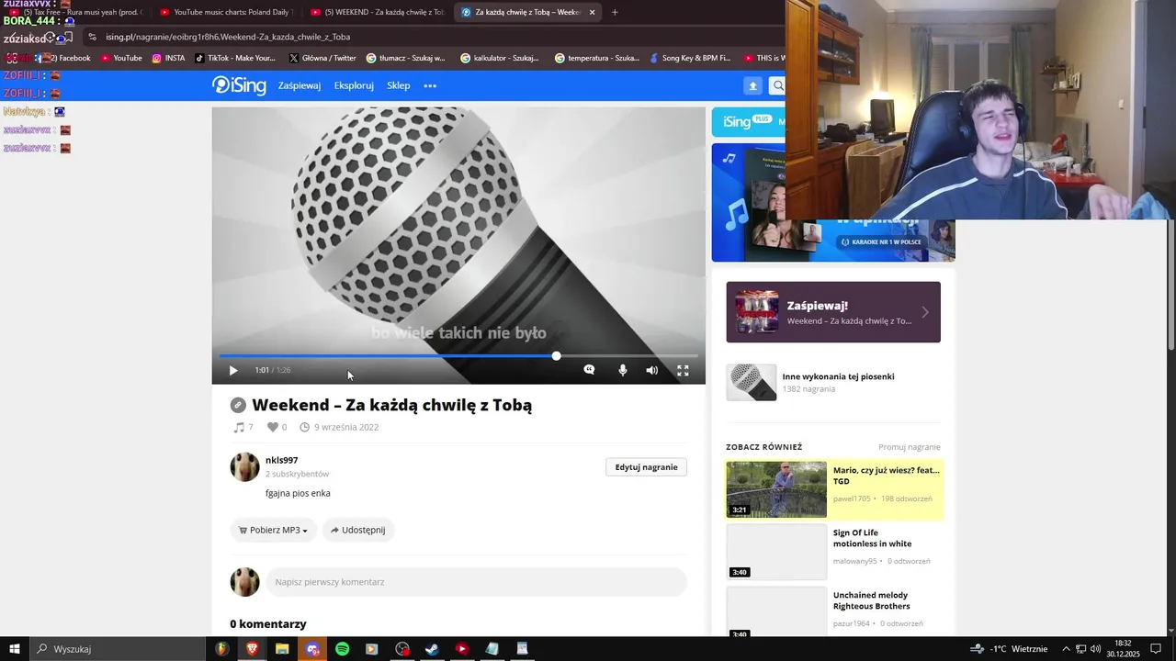Viewport: 1176px width, 661px height.
Task: Expand the Pobierz MP3 dropdown
Action: pyautogui.click(x=273, y=530)
